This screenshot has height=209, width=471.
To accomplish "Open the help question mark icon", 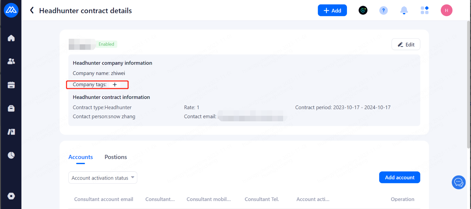I will click(x=383, y=10).
